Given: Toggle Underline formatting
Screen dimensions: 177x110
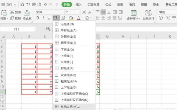Looking at the screenshot, I should tap(49, 18).
